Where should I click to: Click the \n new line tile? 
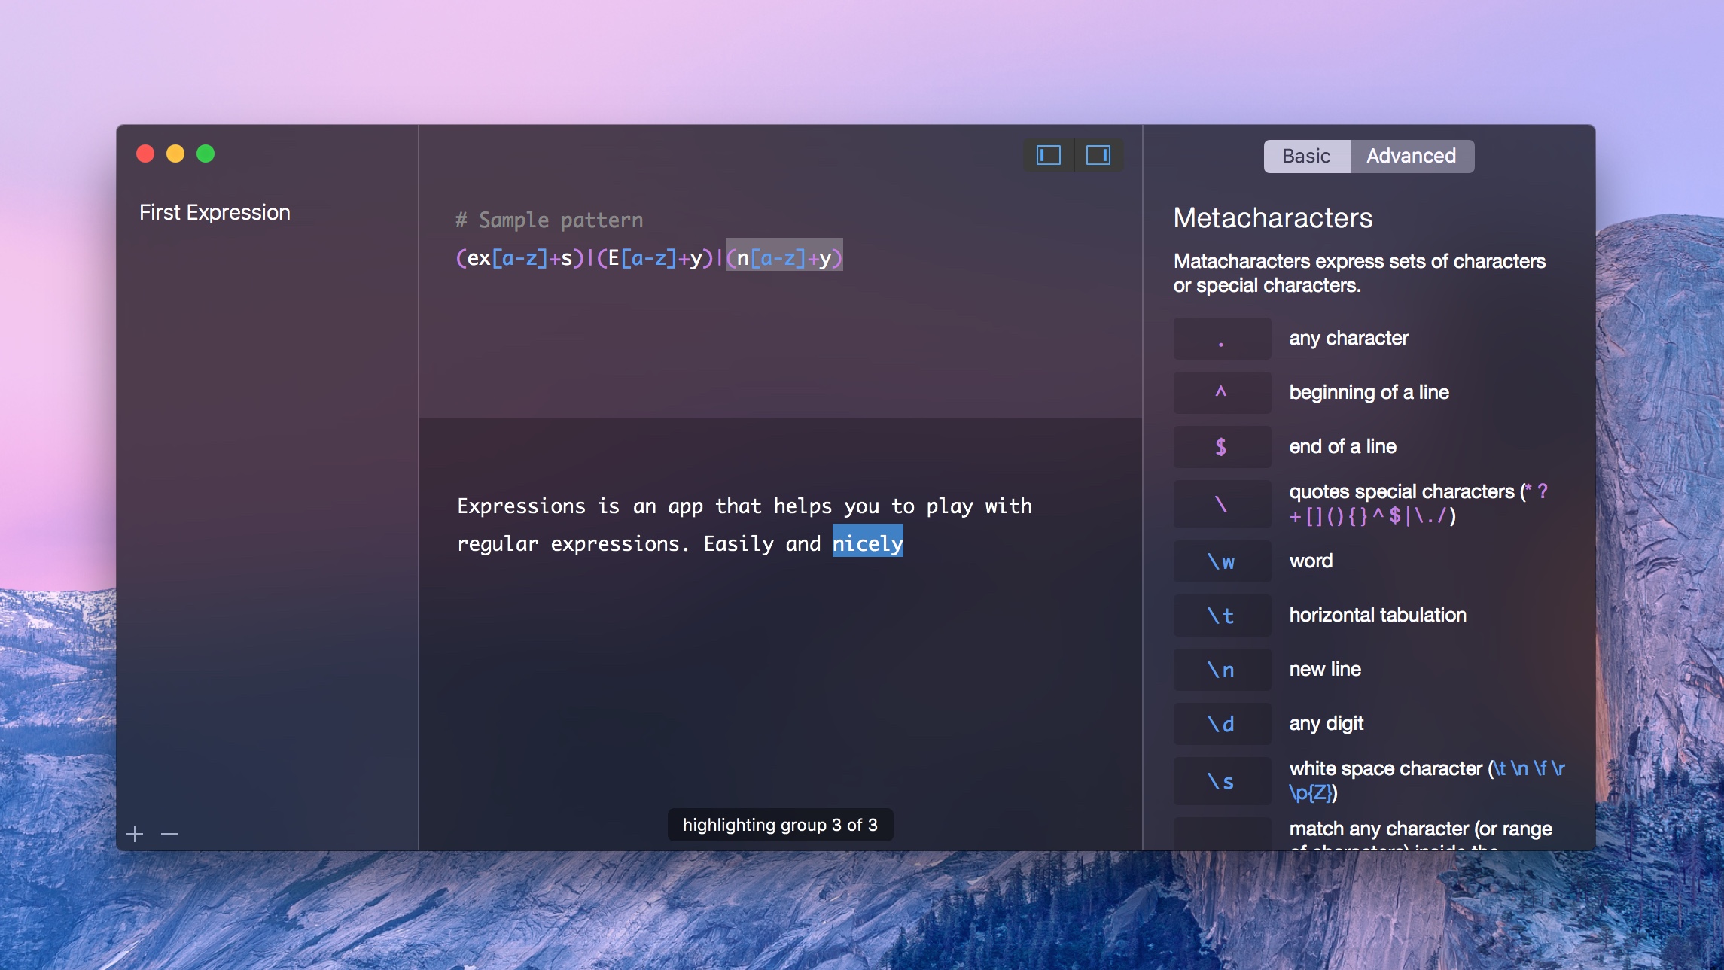[1221, 670]
